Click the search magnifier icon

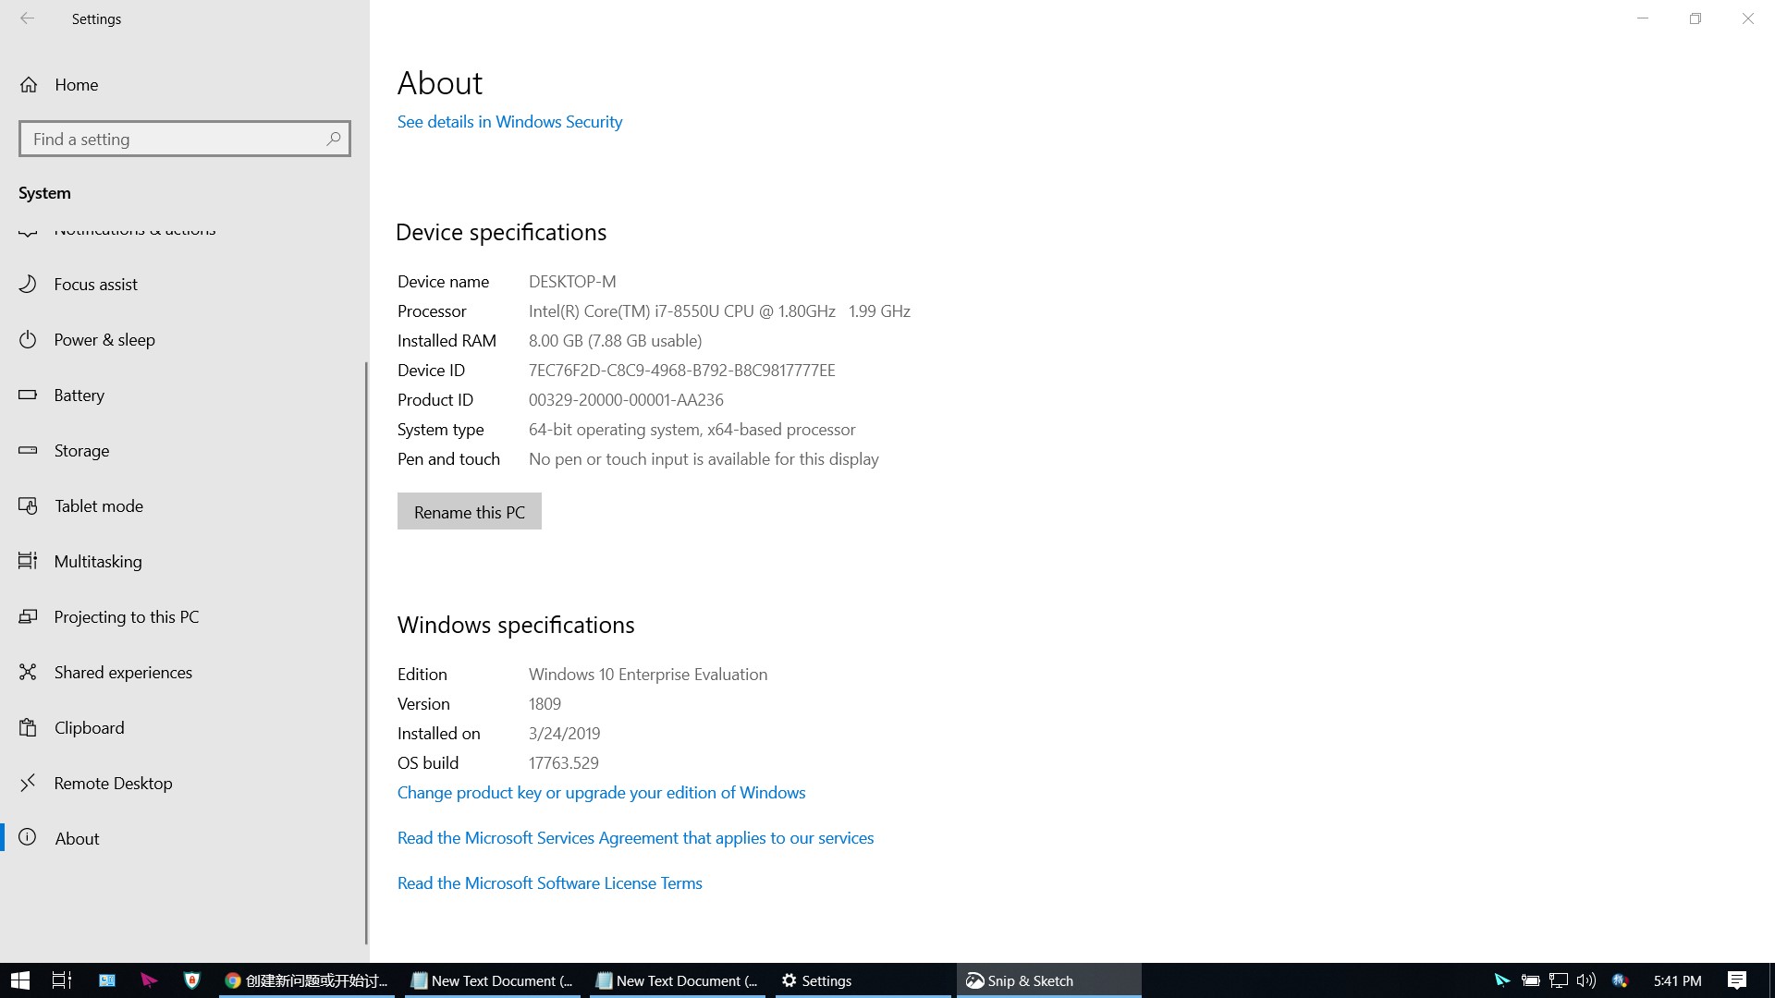(334, 139)
